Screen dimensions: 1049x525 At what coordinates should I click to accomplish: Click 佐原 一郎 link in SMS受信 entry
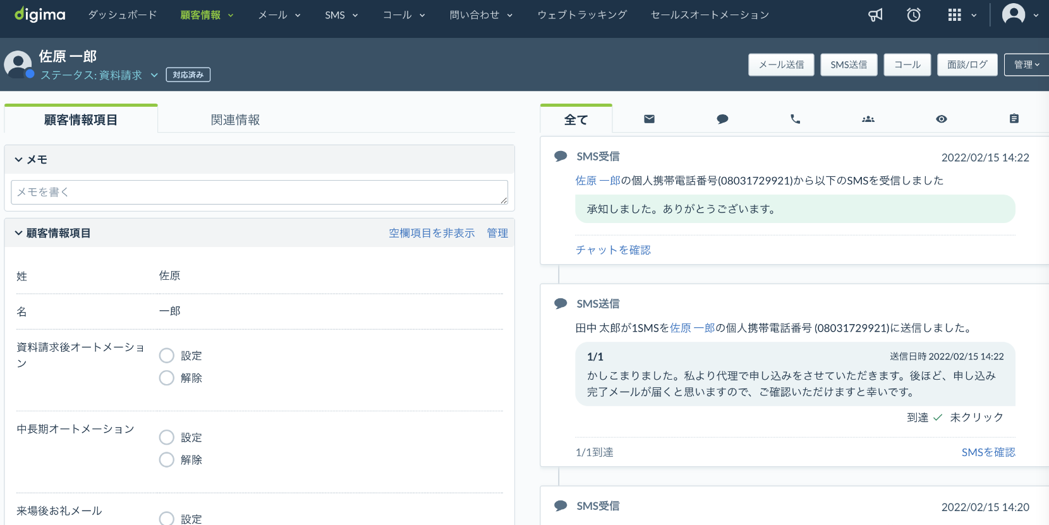pos(598,181)
